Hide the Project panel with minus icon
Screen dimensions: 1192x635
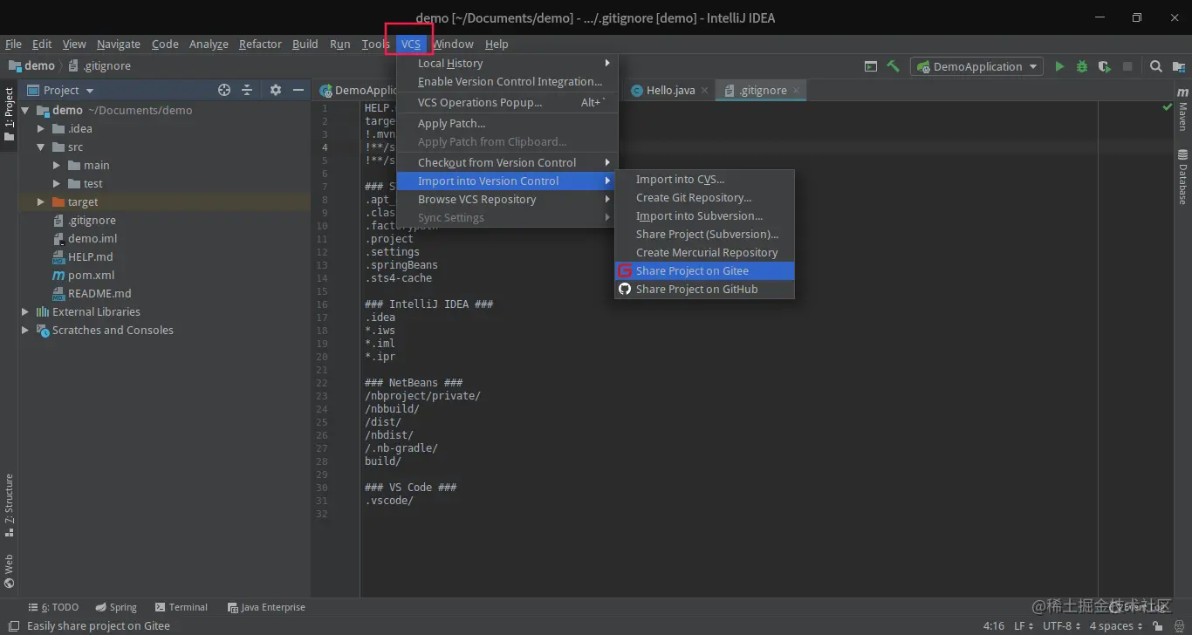pyautogui.click(x=298, y=90)
